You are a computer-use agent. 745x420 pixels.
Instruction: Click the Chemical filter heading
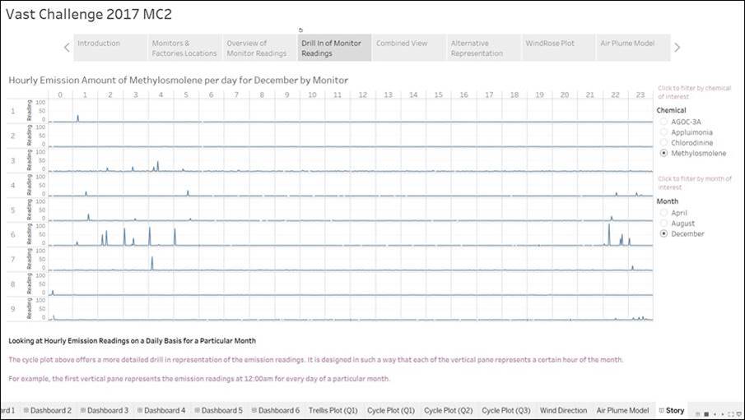(671, 110)
